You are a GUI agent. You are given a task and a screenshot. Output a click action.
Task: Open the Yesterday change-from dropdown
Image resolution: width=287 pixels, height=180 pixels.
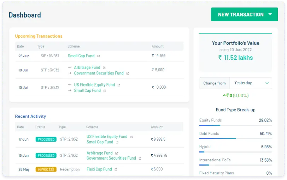pos(251,83)
